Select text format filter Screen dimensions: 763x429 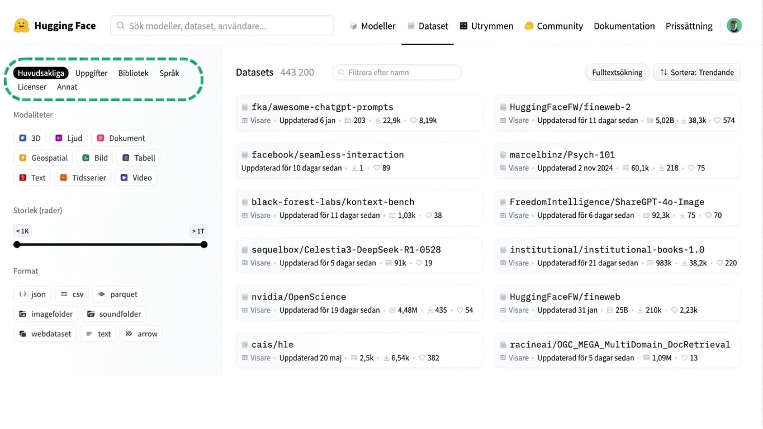(98, 334)
